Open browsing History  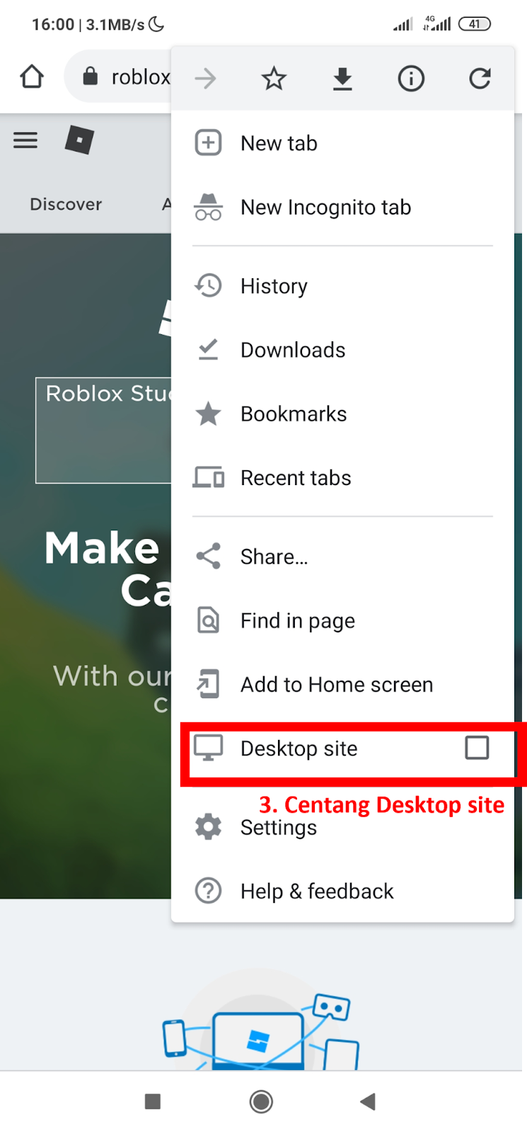(274, 286)
